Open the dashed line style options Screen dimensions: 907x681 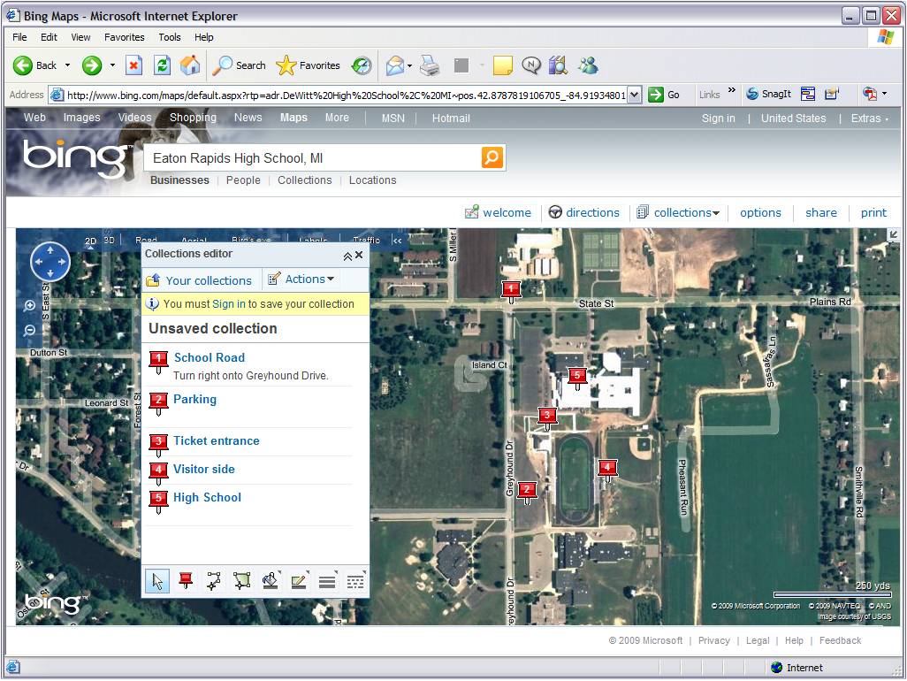pos(355,581)
